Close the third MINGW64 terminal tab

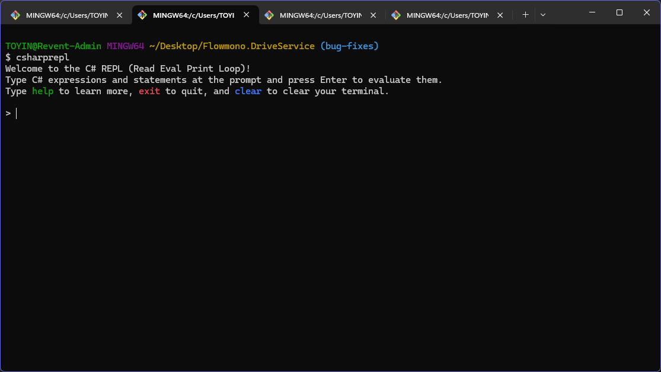(373, 15)
